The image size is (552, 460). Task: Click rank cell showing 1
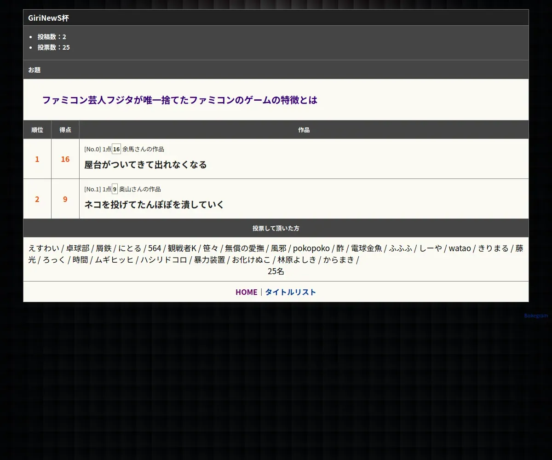coord(37,159)
